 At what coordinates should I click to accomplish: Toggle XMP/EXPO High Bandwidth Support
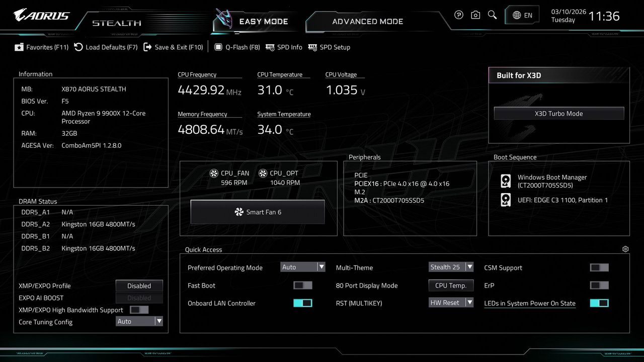[139, 310]
